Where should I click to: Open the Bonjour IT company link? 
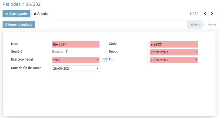click(60, 52)
